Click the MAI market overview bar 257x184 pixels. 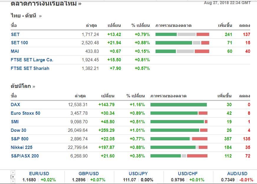(x=182, y=51)
